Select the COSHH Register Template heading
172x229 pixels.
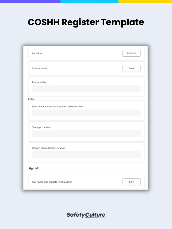(86, 22)
